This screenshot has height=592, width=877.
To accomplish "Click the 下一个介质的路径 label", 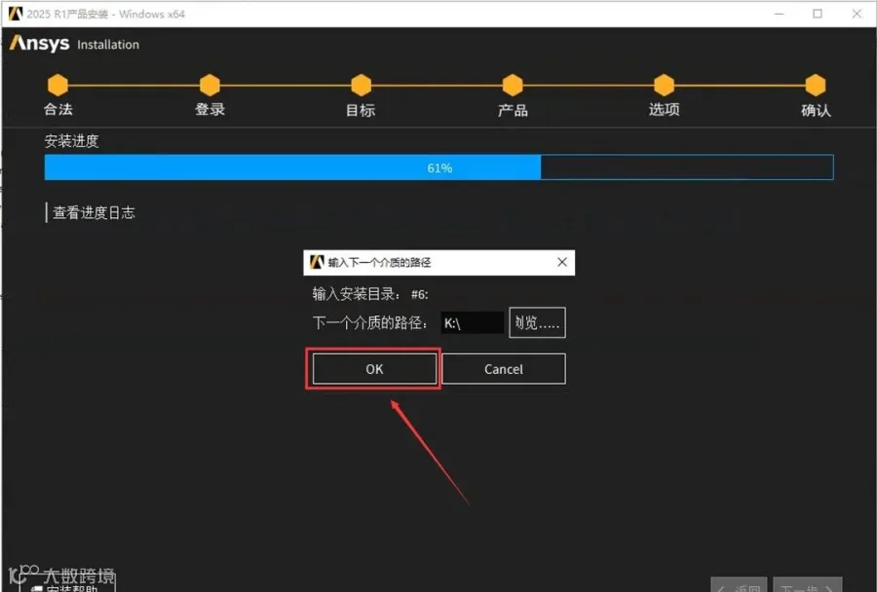I will coord(369,322).
